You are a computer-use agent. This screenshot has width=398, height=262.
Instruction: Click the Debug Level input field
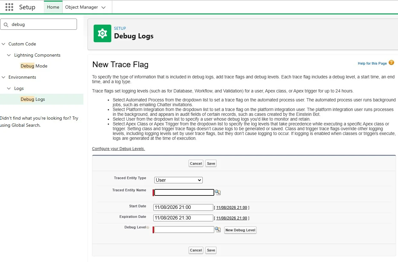point(184,230)
